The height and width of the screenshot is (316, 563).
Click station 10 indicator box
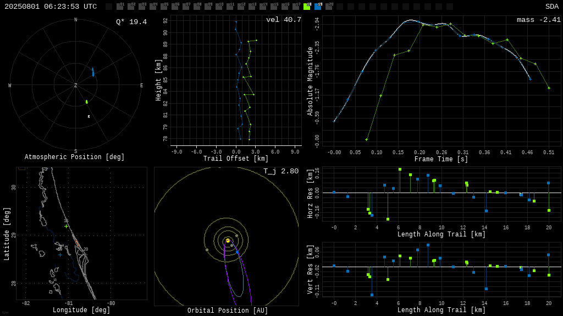[219, 7]
